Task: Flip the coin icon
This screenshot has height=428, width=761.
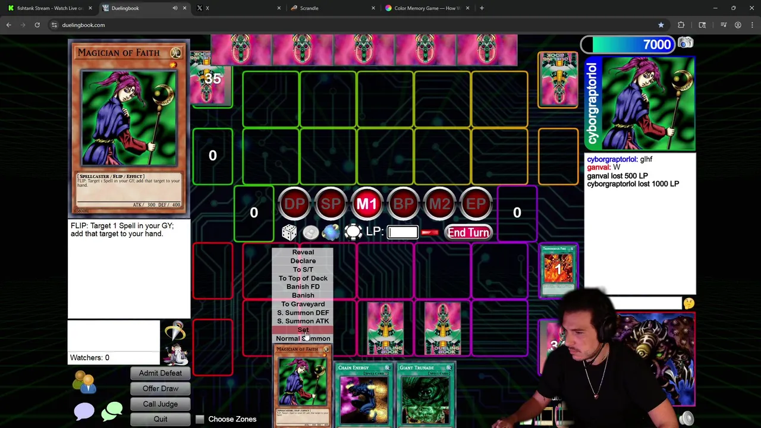Action: (x=310, y=232)
